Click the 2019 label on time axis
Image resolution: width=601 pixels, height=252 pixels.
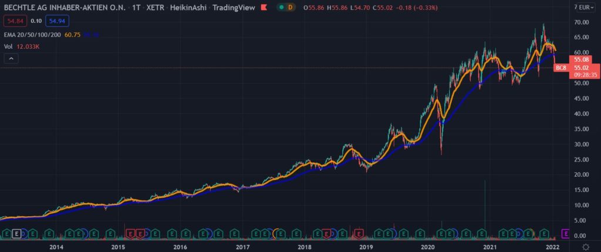point(366,247)
